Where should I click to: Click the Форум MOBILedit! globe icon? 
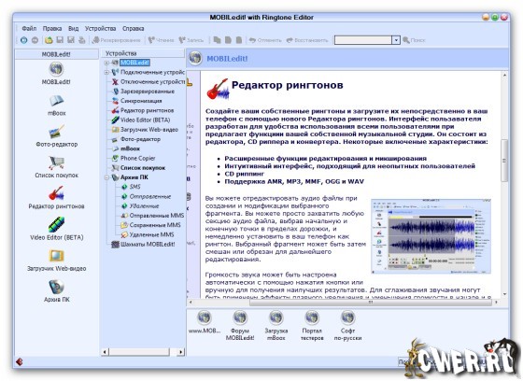(x=240, y=317)
